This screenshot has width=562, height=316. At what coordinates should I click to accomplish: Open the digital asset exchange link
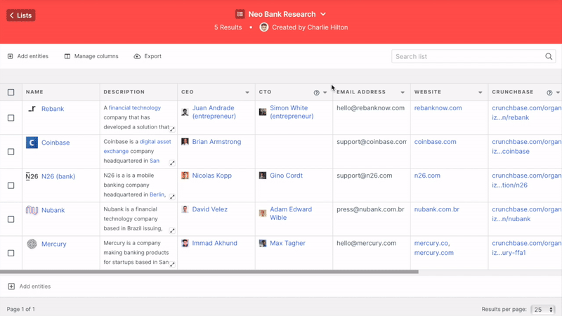pos(137,147)
